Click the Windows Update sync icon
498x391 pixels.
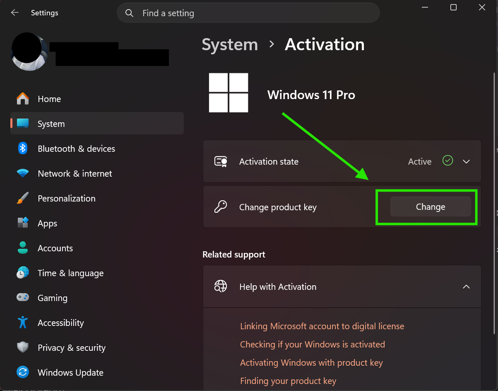(x=23, y=372)
